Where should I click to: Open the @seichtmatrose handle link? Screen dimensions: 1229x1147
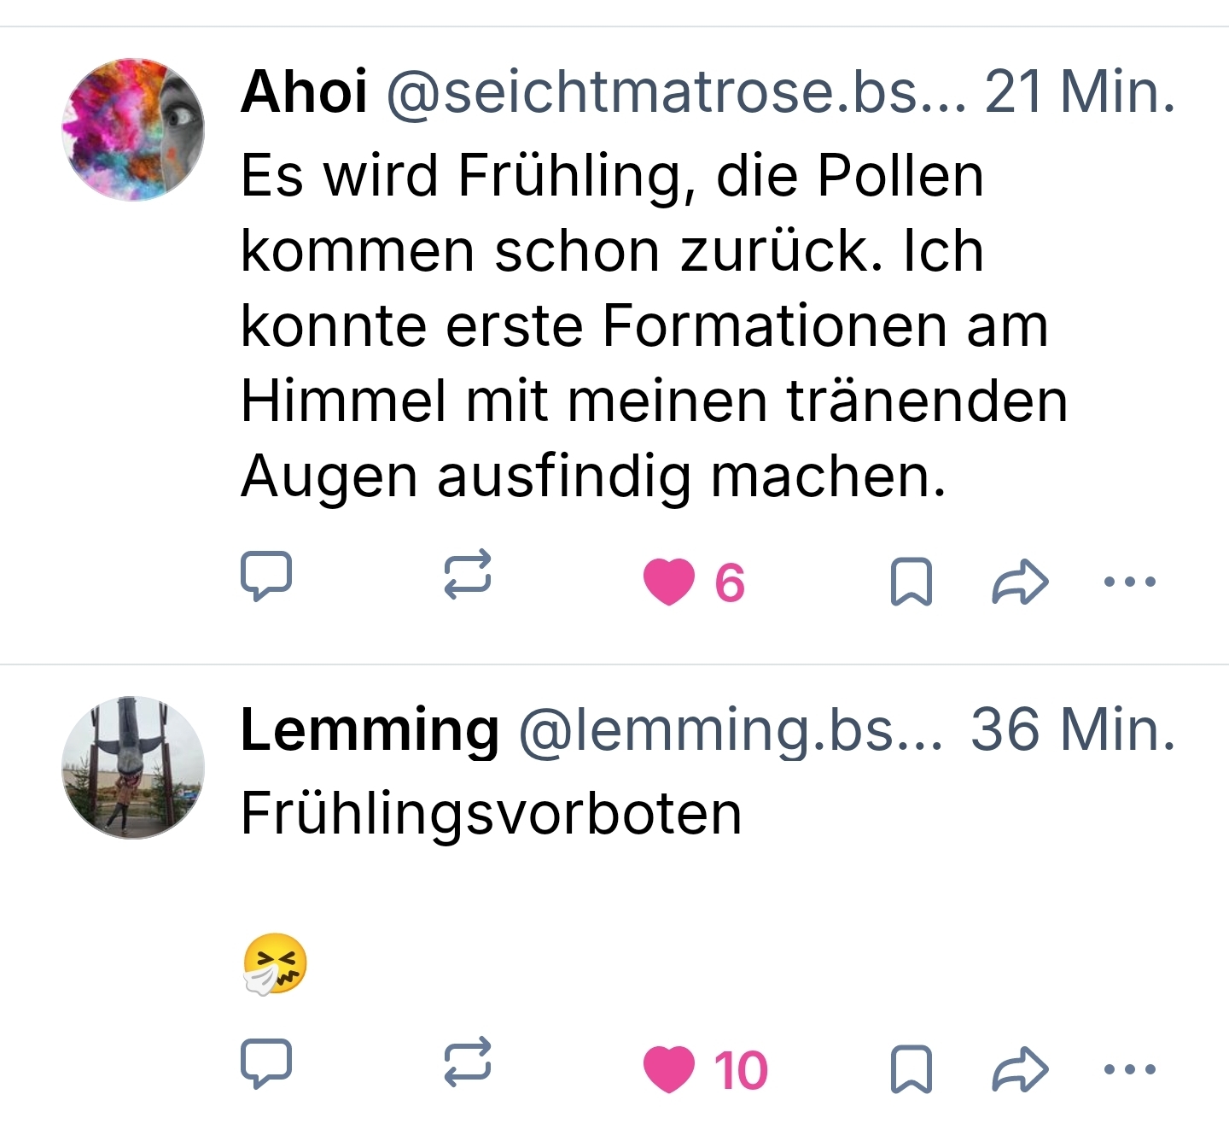676,91
